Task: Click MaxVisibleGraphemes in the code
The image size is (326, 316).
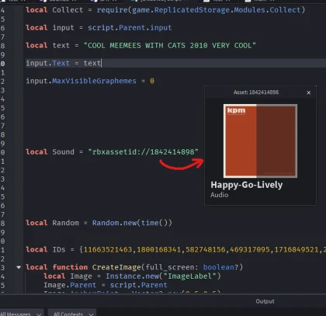Action: [94, 81]
